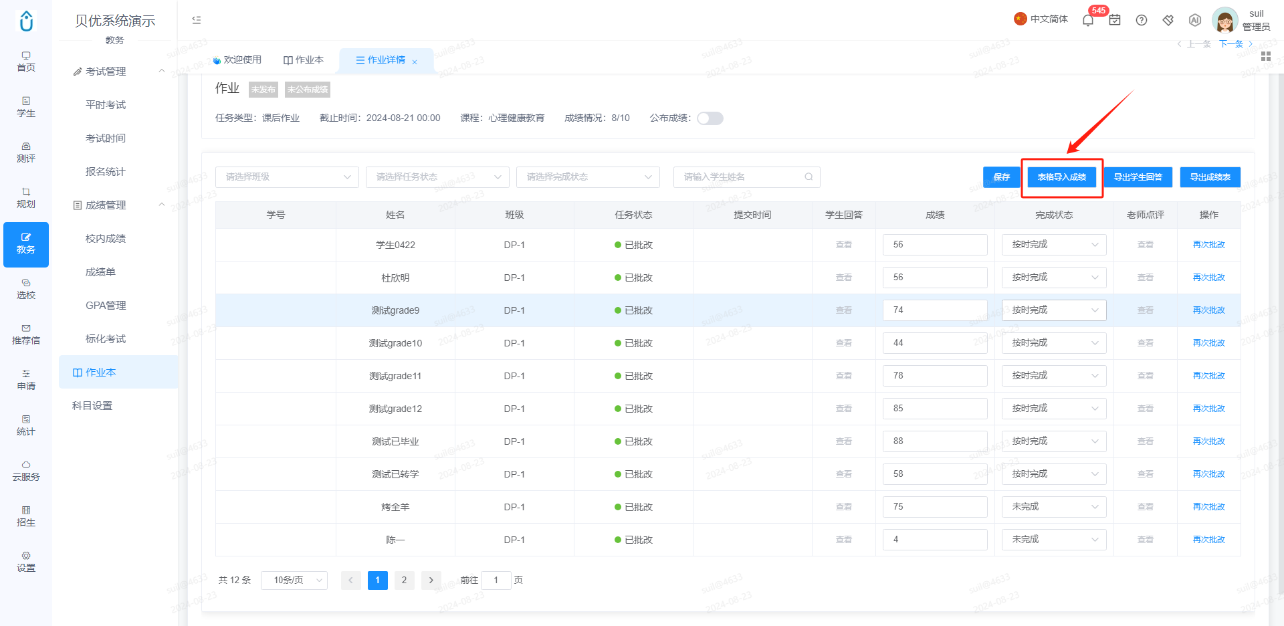Image resolution: width=1284 pixels, height=626 pixels.
Task: Open the AI assistant icon
Action: 1195,20
